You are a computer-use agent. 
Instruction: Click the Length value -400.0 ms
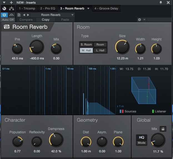pyautogui.click(x=37, y=58)
